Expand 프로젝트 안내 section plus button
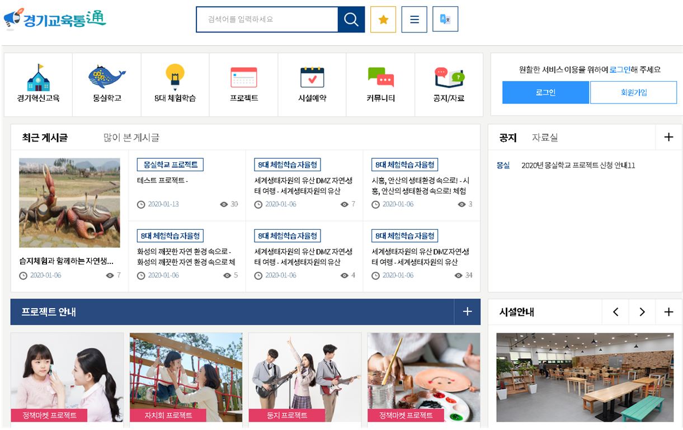 coord(467,311)
